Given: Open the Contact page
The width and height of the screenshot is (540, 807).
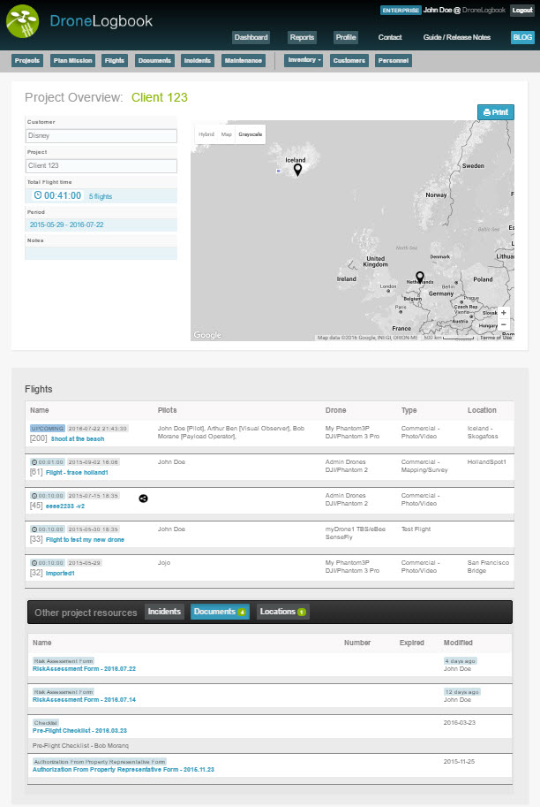Looking at the screenshot, I should coord(390,37).
